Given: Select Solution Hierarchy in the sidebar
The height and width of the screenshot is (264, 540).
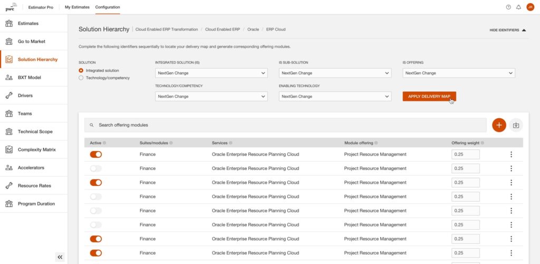Looking at the screenshot, I should (x=34, y=59).
